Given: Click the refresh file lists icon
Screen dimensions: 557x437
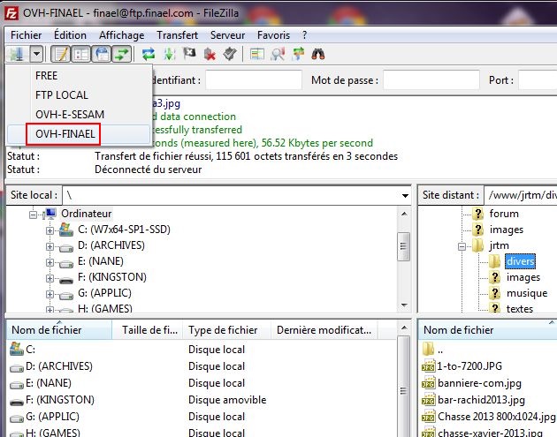Looking at the screenshot, I should (x=149, y=54).
